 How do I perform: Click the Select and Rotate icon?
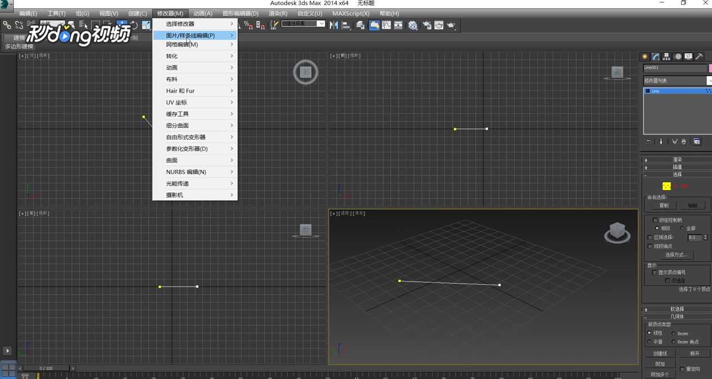pos(134,25)
